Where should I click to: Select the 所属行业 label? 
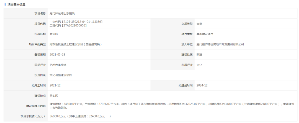pos(187,65)
